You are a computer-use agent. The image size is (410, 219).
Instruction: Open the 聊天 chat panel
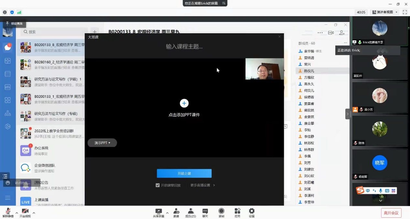coord(205,211)
